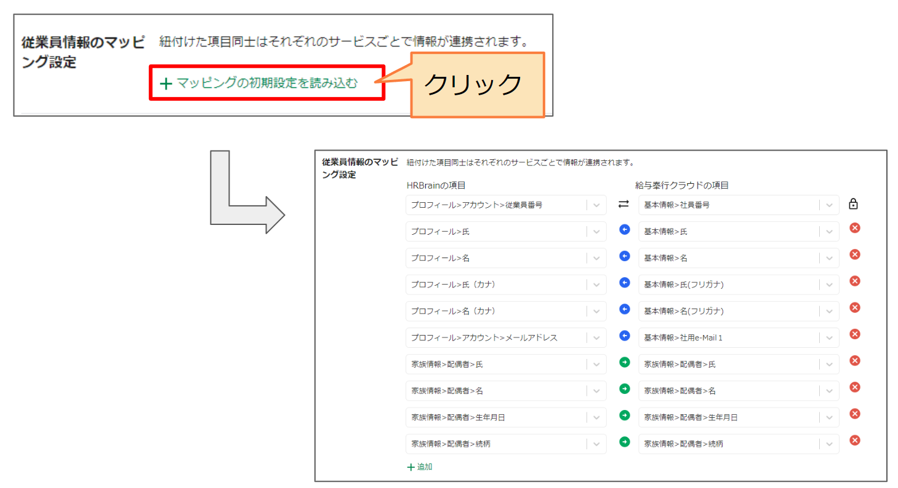Viewport: 898px width, 488px height.
Task: Delete mapping row 社用e-Mail 1
Action: [854, 334]
